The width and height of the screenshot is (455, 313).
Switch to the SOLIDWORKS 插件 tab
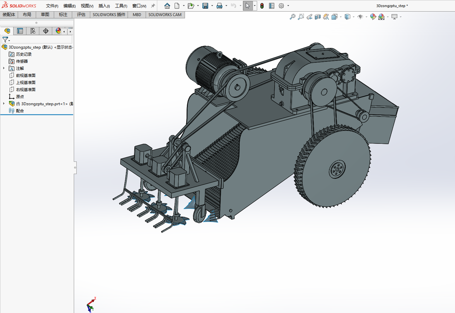[x=109, y=14]
